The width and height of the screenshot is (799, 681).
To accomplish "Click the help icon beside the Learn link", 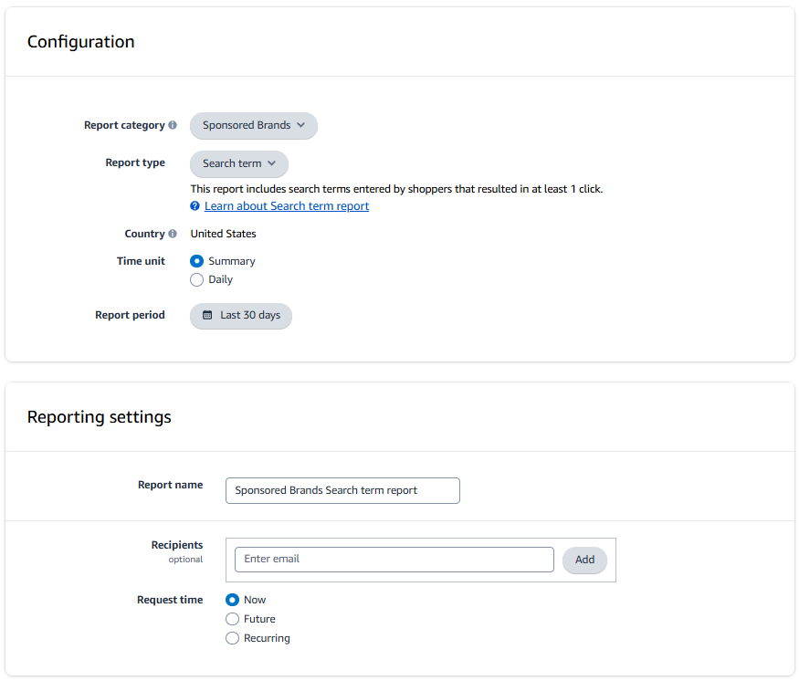I will click(x=194, y=205).
